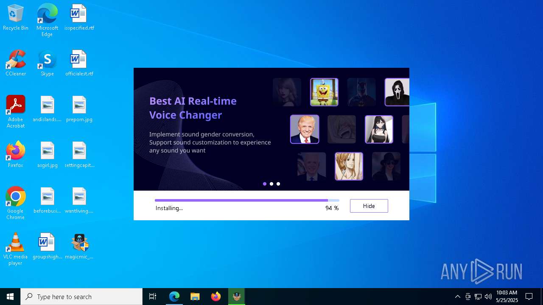
Task: Select asgirl.jpg desktop file
Action: (47, 155)
